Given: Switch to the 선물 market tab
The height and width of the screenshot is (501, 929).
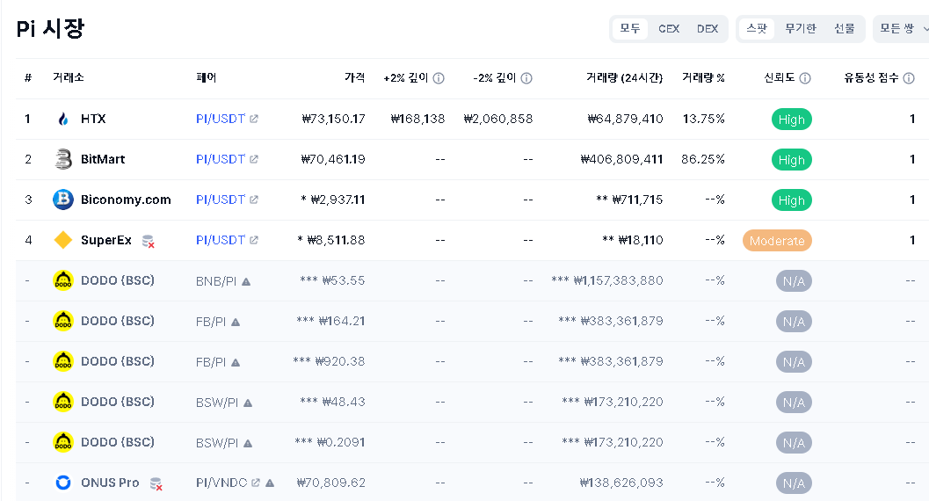Looking at the screenshot, I should click(x=845, y=28).
